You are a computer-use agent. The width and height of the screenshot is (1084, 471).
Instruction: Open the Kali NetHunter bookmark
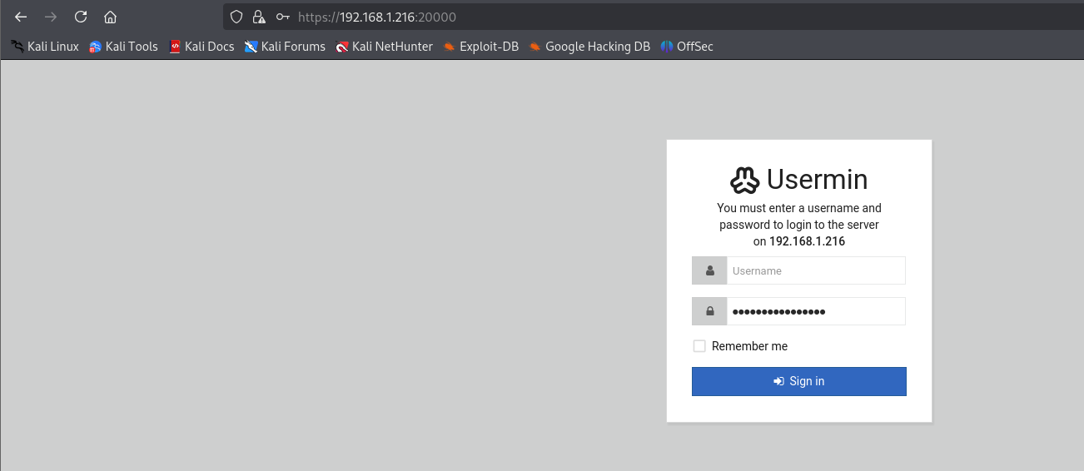384,47
